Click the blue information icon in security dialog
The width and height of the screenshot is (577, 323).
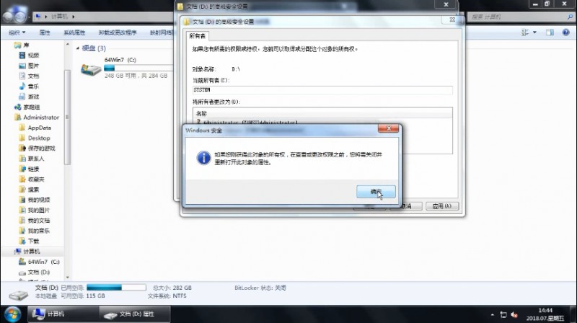click(x=203, y=158)
